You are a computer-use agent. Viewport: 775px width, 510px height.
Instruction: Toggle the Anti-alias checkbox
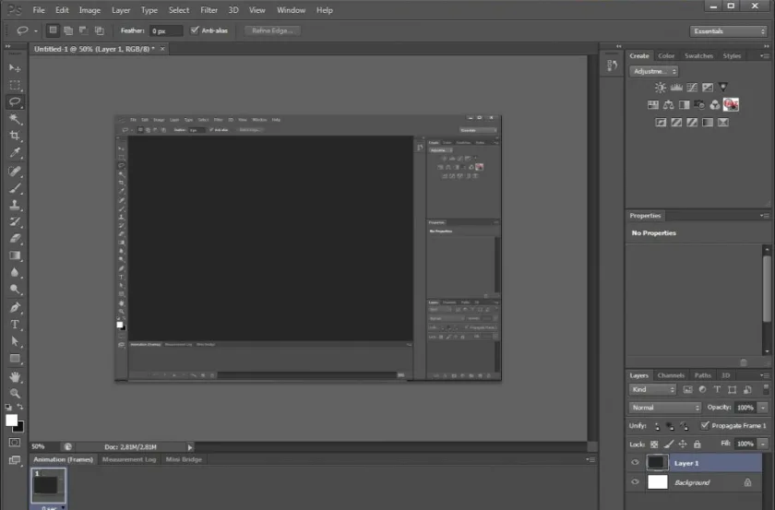pos(195,30)
